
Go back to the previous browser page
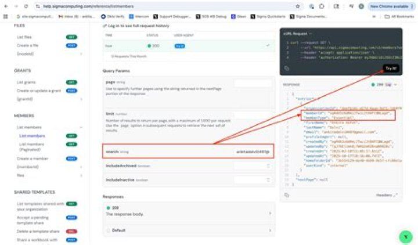(6, 6)
